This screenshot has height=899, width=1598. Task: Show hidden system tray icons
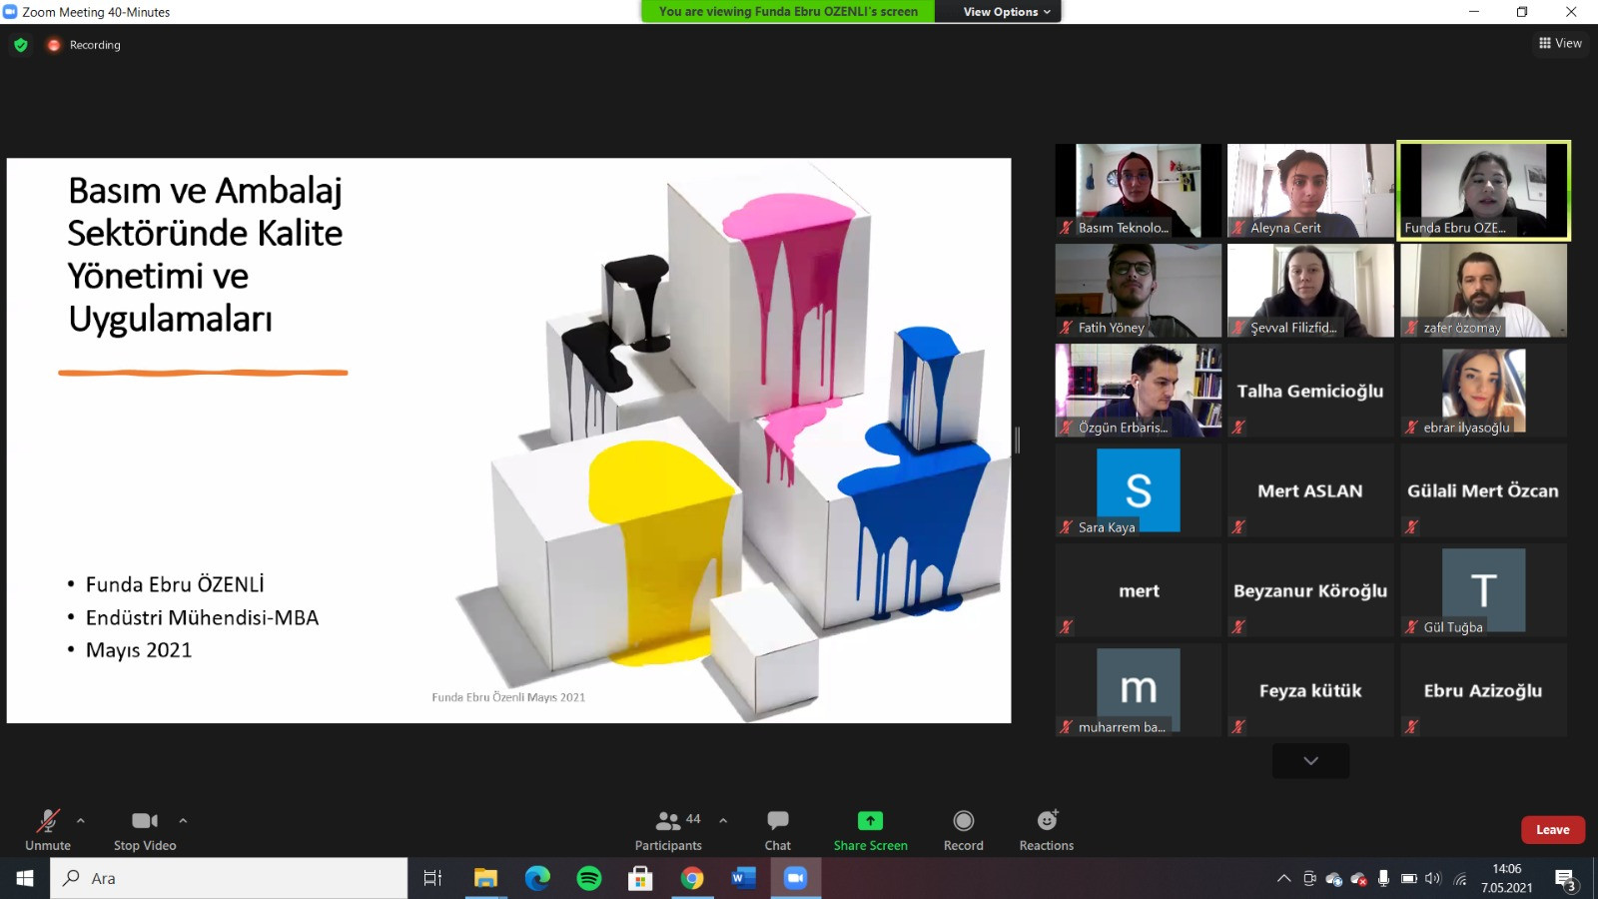(1283, 879)
